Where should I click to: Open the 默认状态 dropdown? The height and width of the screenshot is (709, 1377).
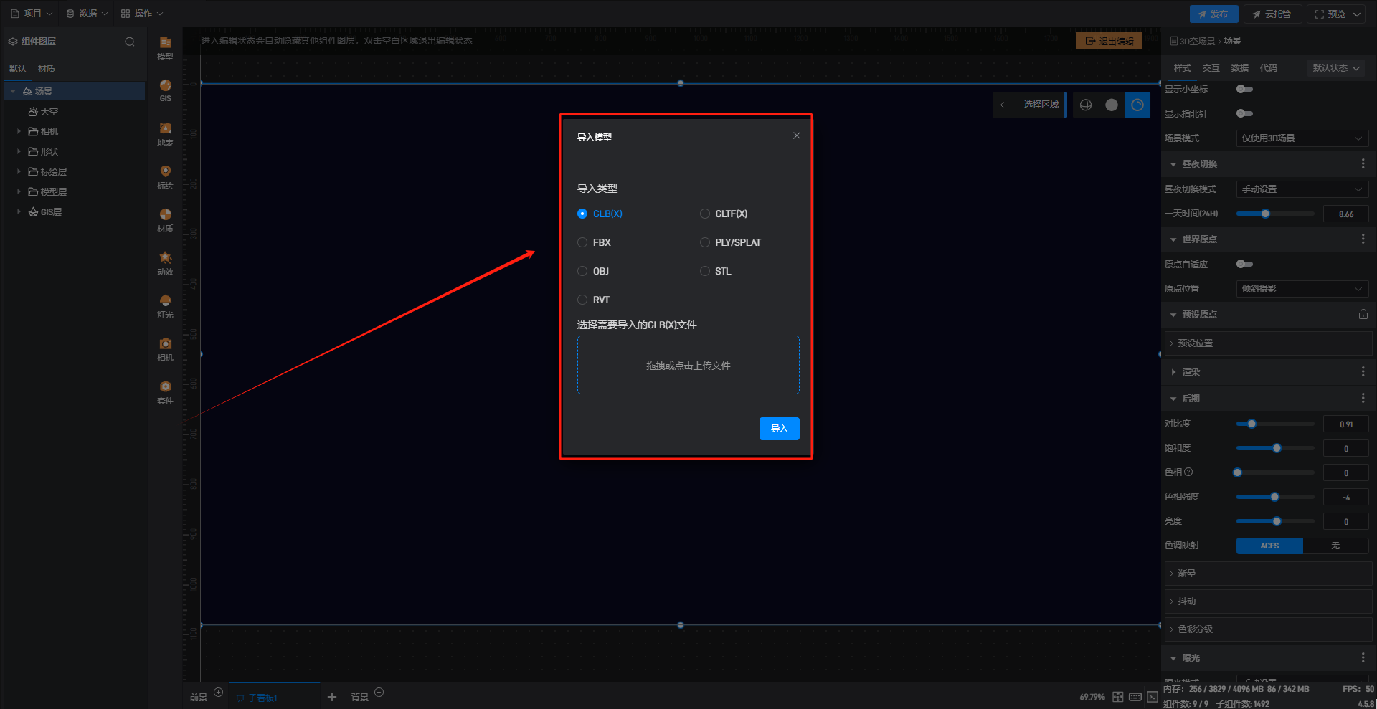(x=1335, y=68)
